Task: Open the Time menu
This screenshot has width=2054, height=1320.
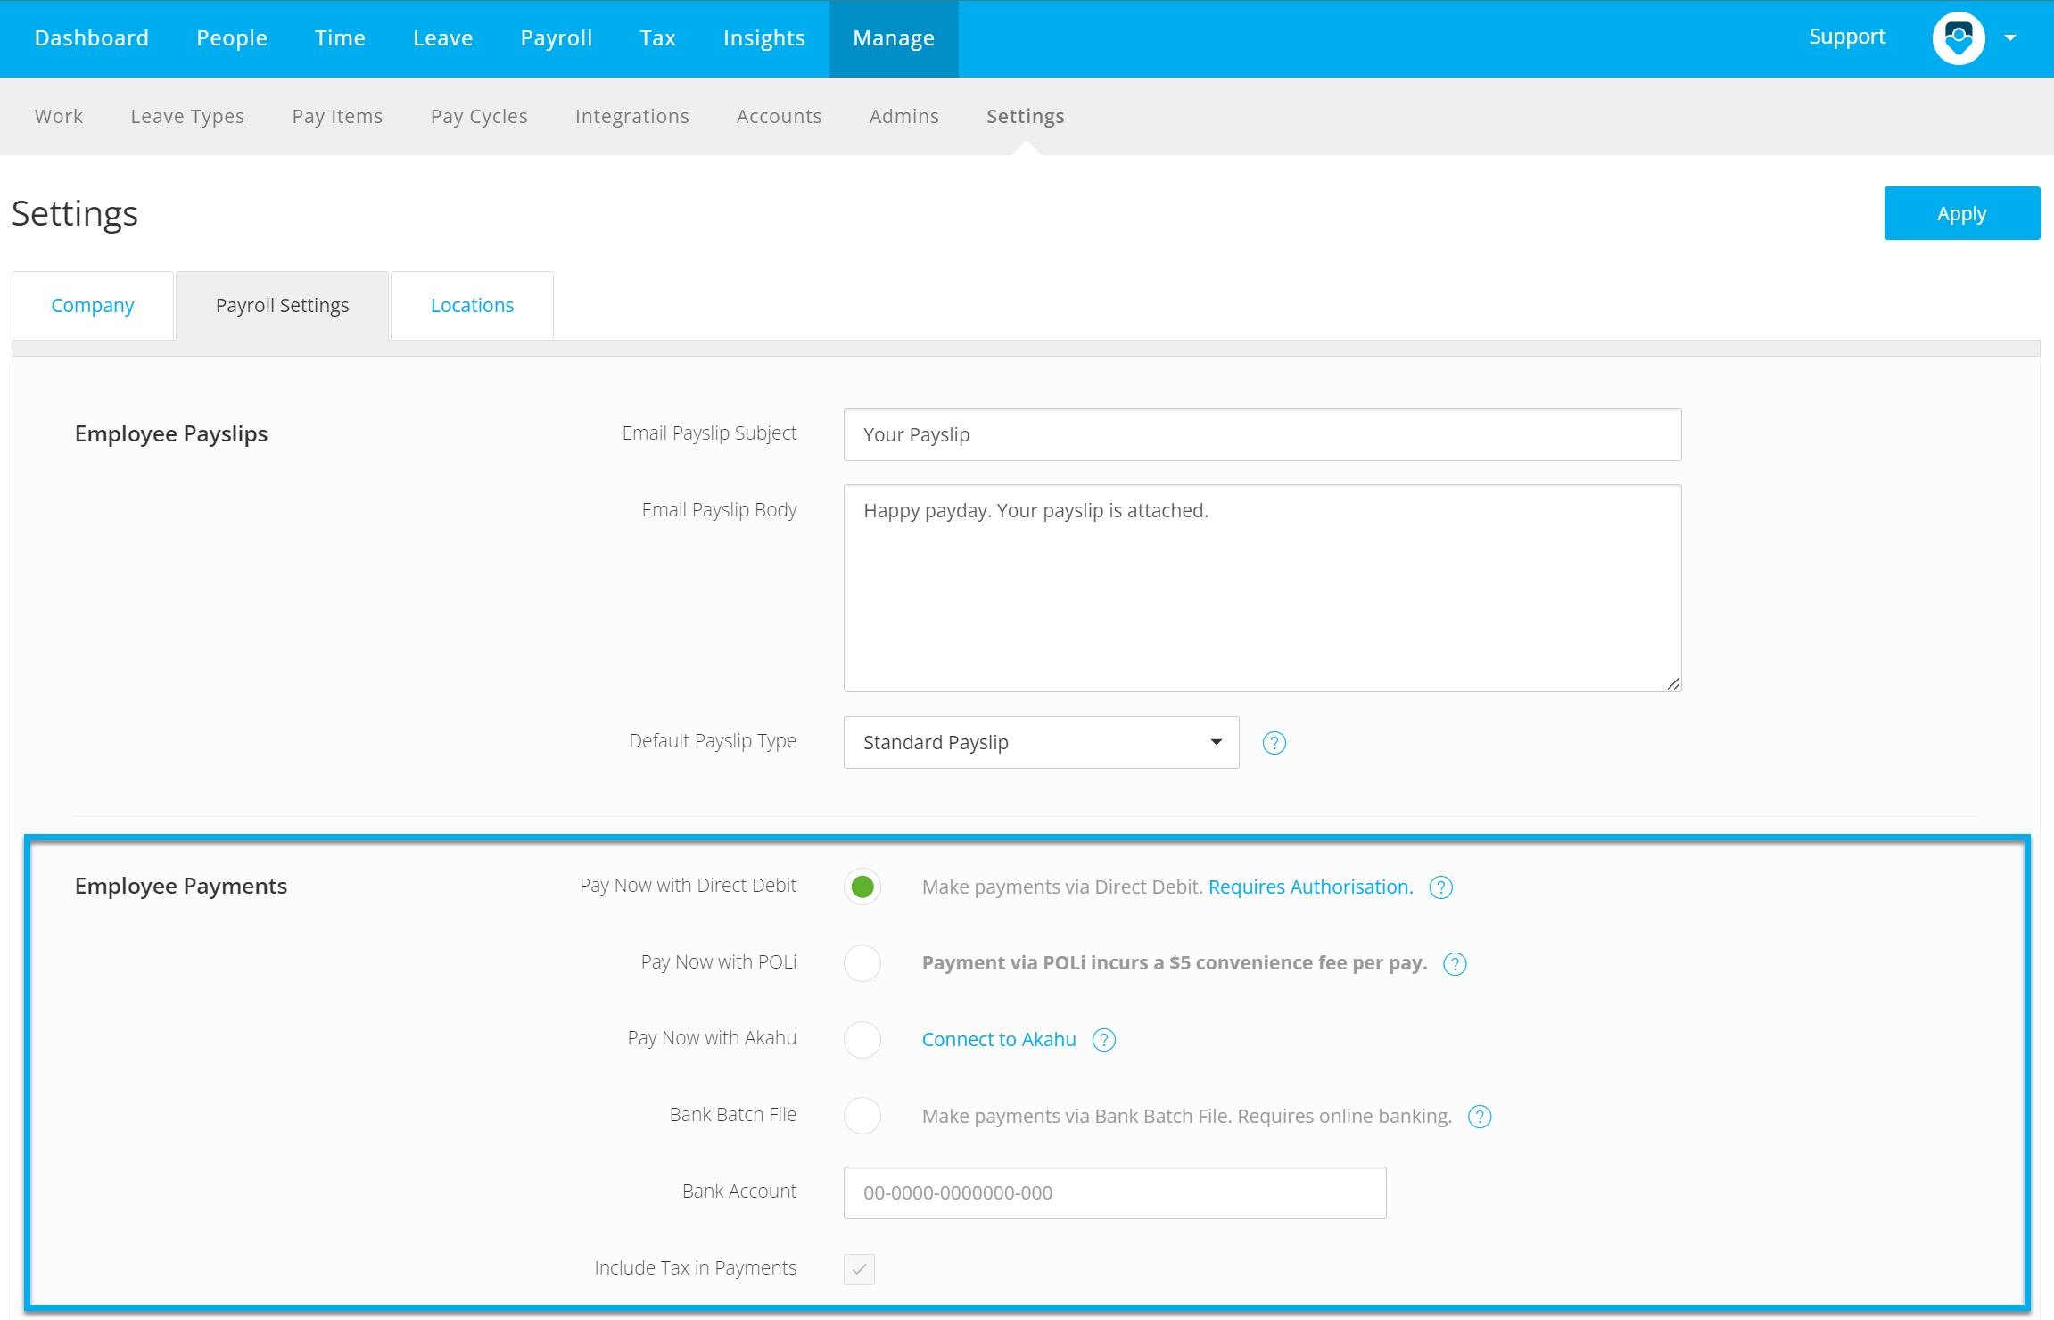Action: pyautogui.click(x=340, y=38)
